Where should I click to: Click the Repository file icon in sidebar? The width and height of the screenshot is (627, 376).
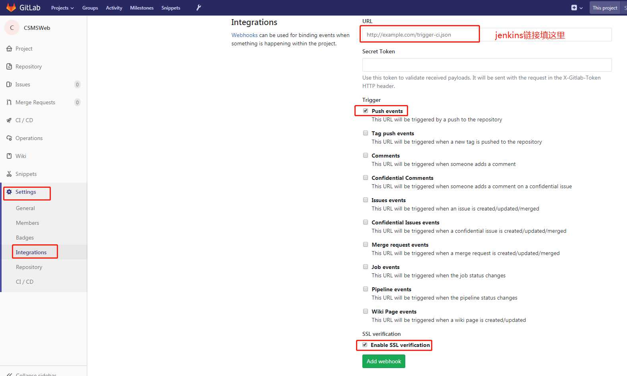pyautogui.click(x=9, y=66)
